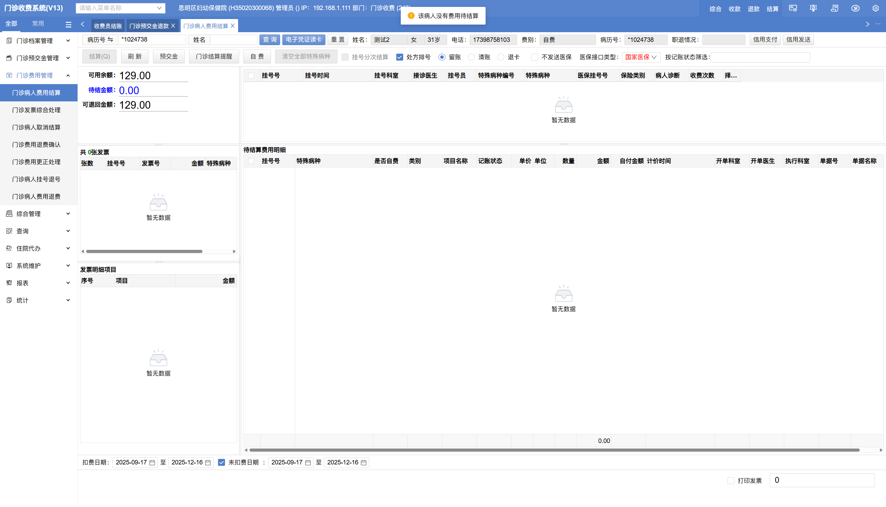Click the receipt document icon in header
886x507 pixels.
tap(834, 8)
